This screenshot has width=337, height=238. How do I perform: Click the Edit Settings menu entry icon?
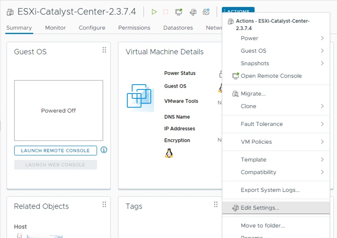coord(236,208)
